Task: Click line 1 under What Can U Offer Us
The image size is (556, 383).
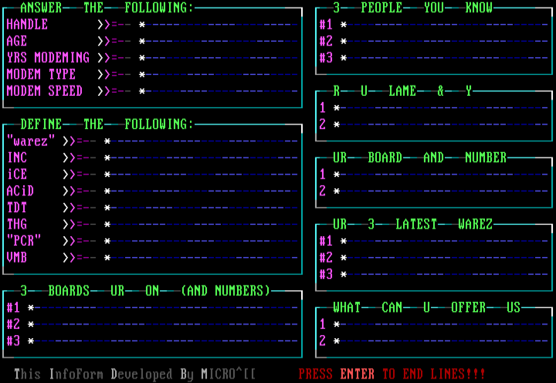Action: click(444, 324)
